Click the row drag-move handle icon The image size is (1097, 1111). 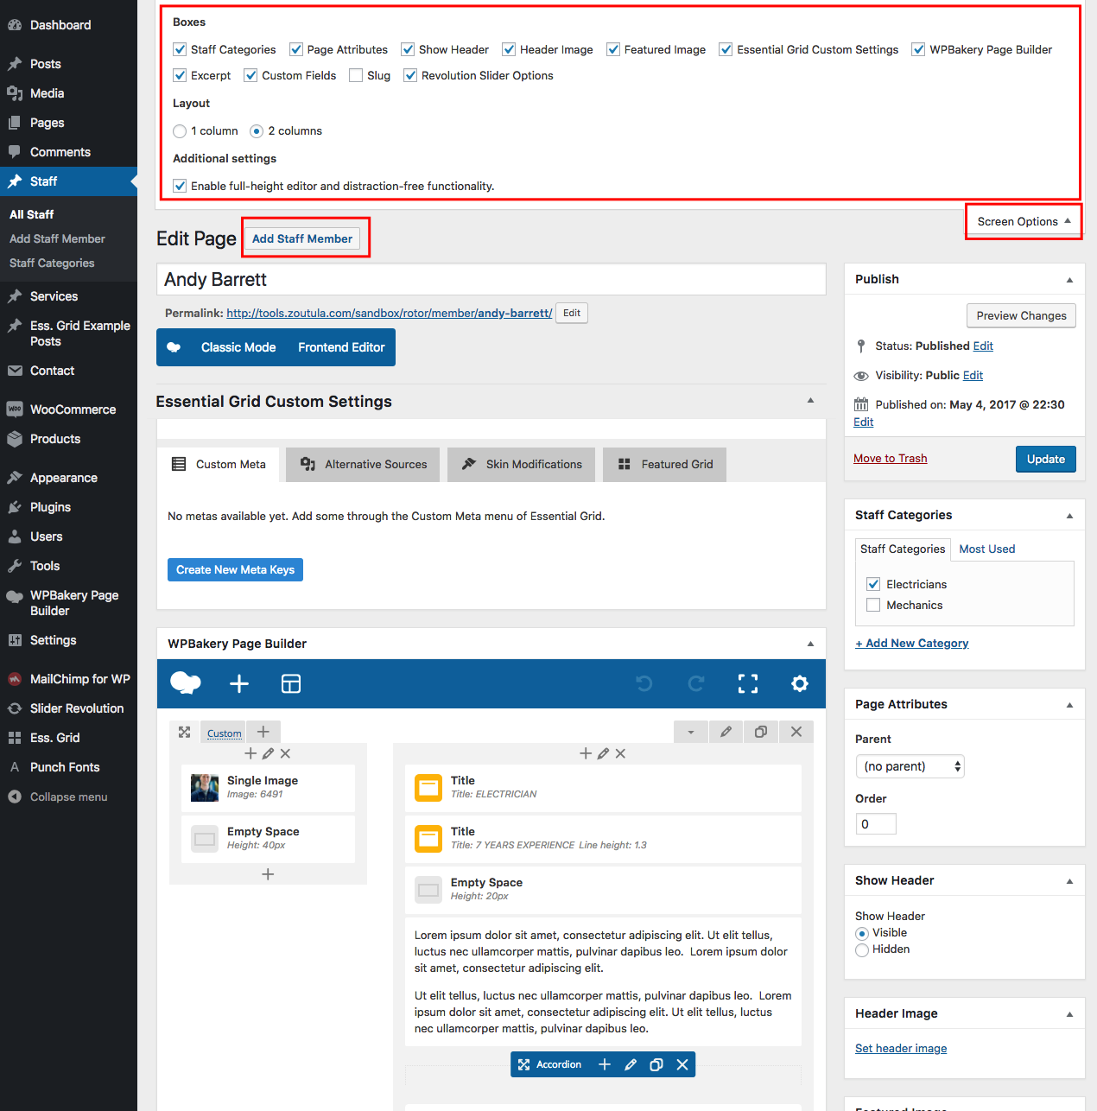tap(184, 732)
